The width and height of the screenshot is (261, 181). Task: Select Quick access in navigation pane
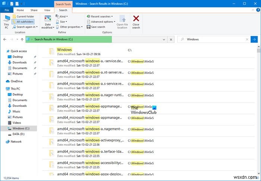click(17, 51)
